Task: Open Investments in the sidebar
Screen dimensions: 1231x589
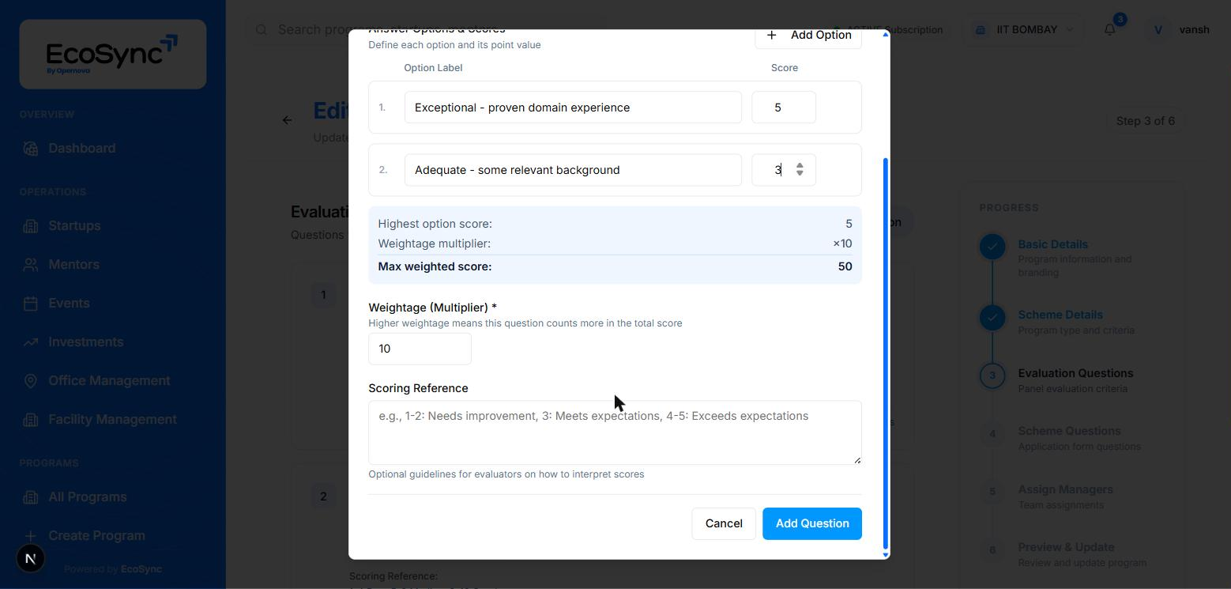Action: pos(85,342)
